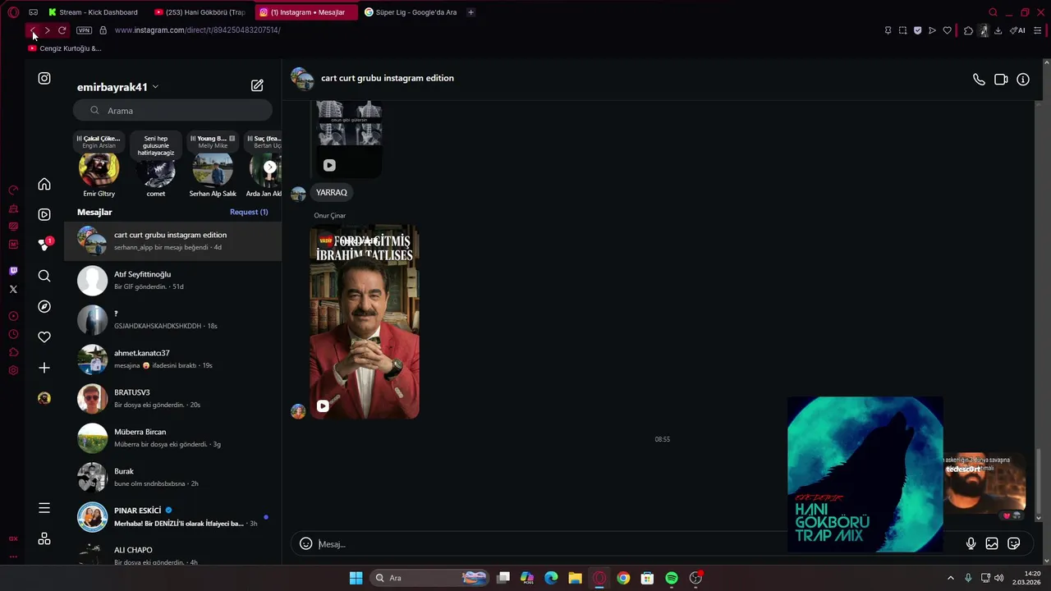
Task: Click the Instagram logo icon
Action: pos(44,78)
